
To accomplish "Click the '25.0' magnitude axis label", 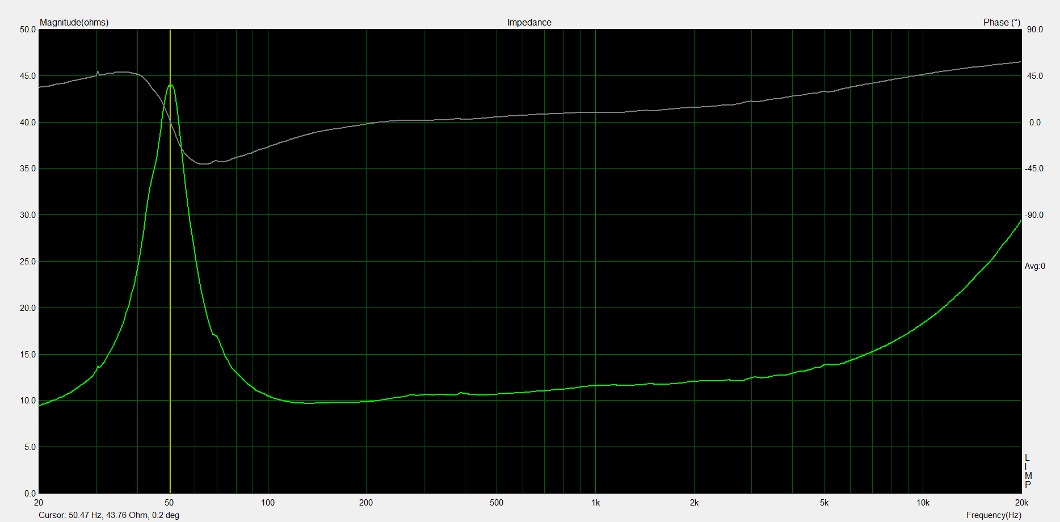I will coord(28,262).
